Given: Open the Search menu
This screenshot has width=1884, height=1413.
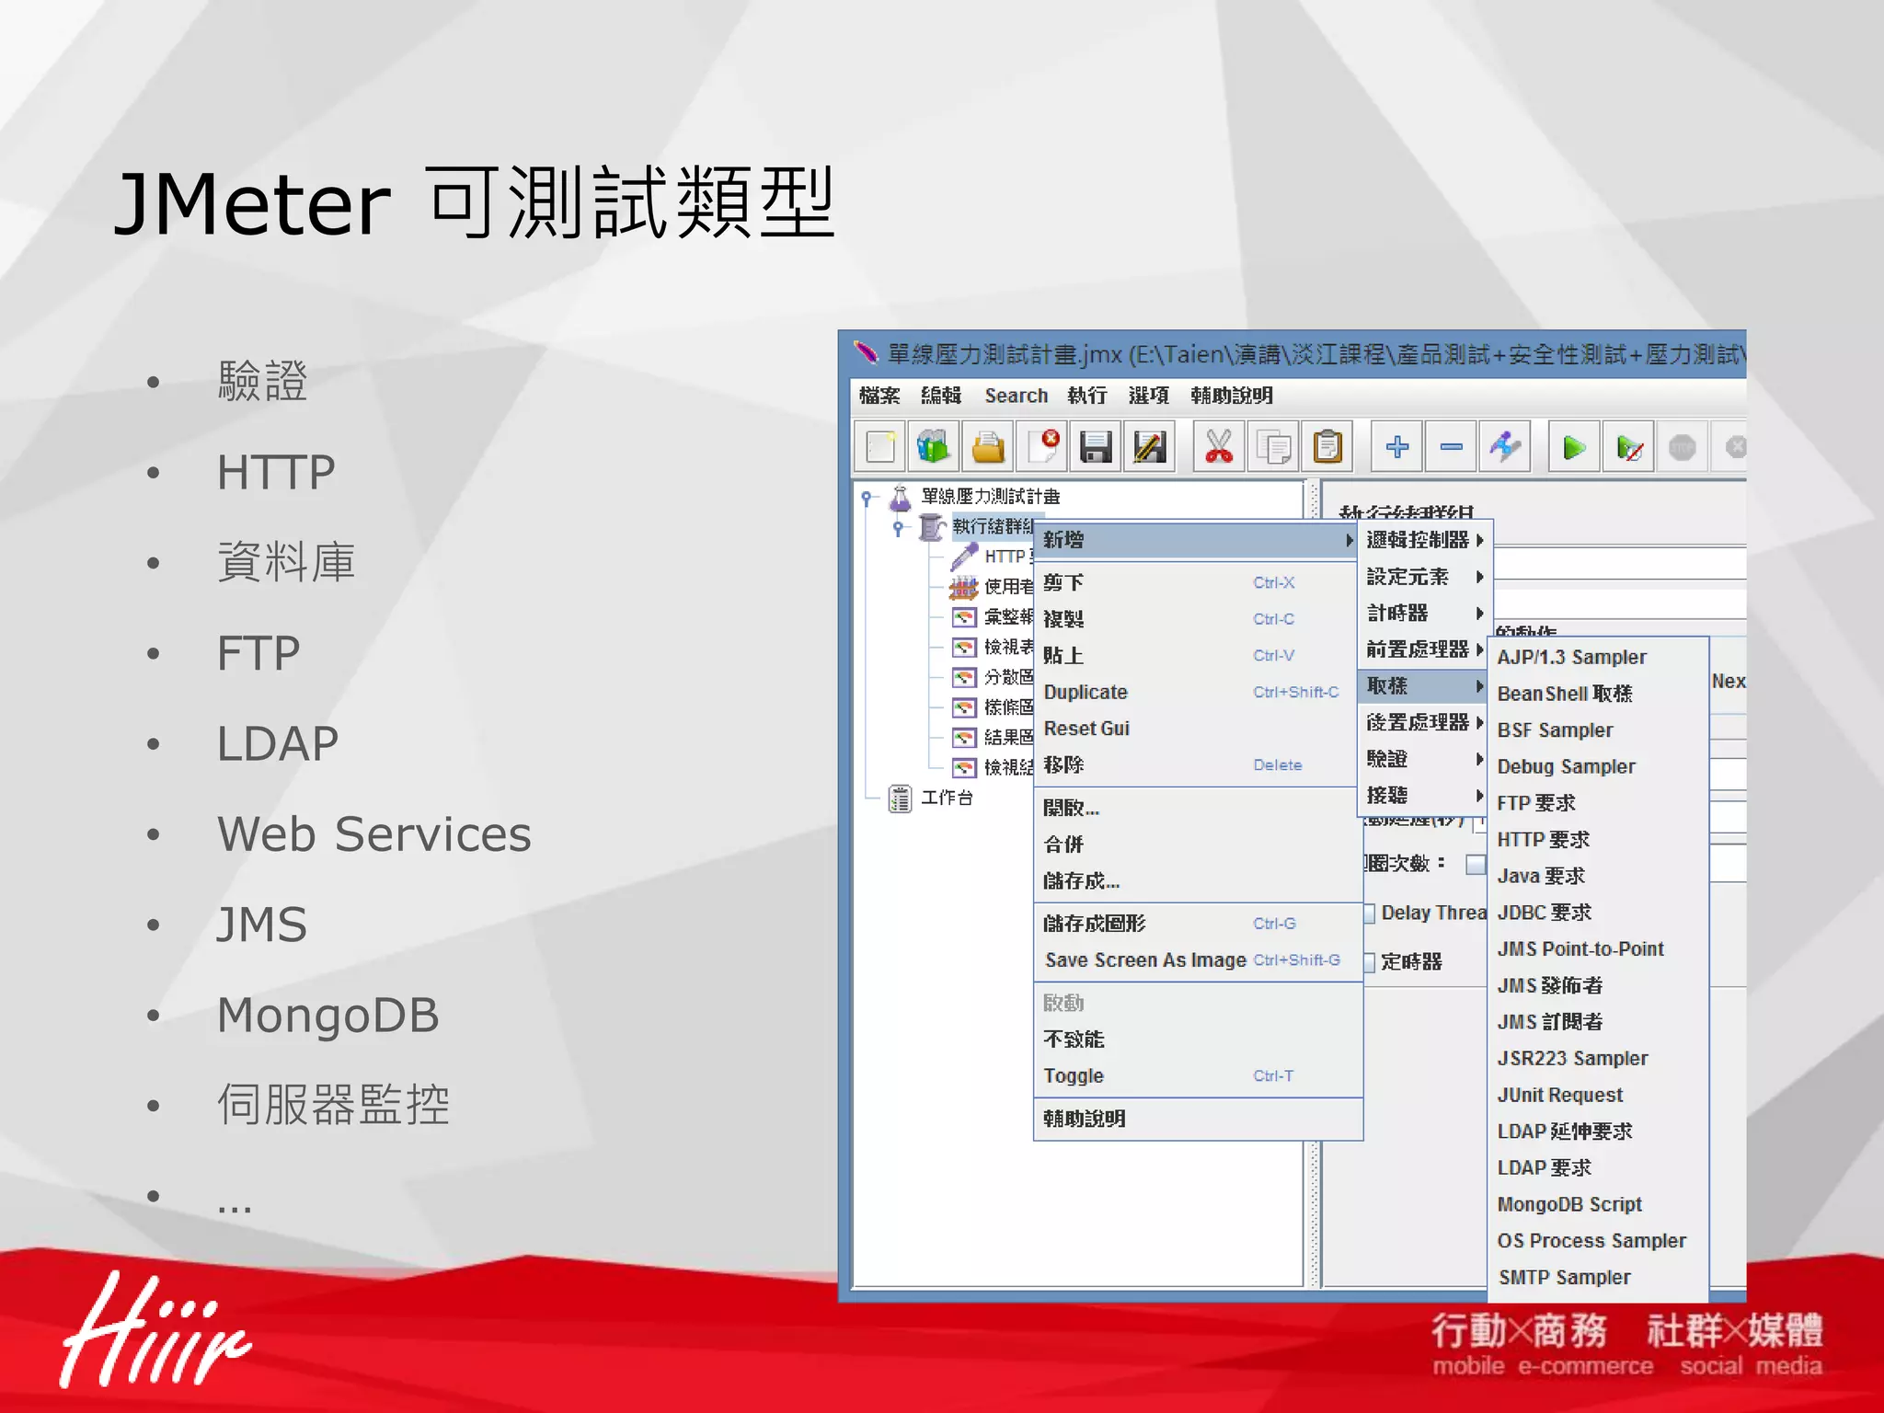Looking at the screenshot, I should [1017, 396].
